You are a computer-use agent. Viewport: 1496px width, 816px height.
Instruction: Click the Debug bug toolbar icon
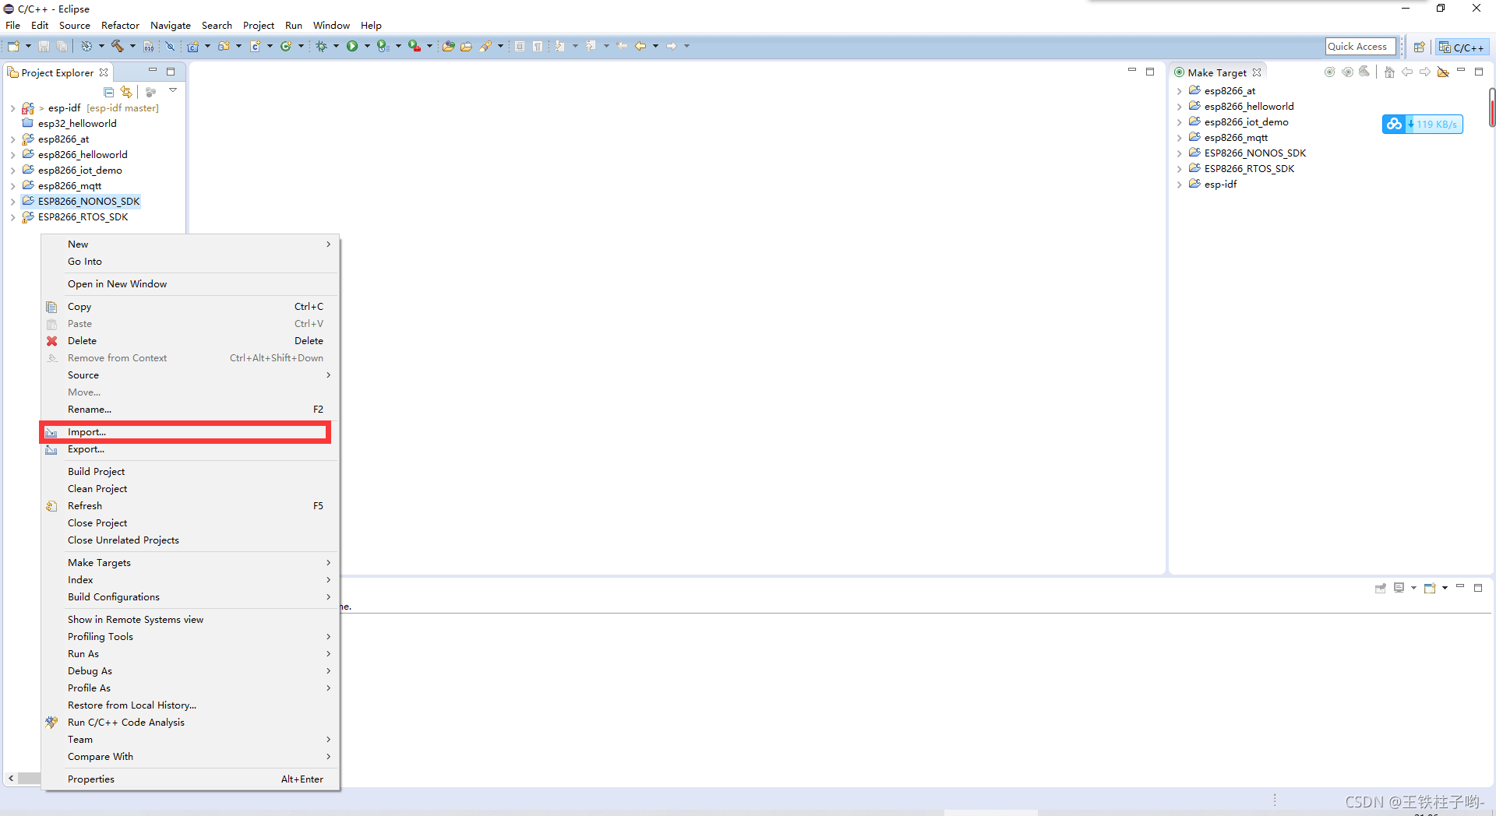(321, 47)
